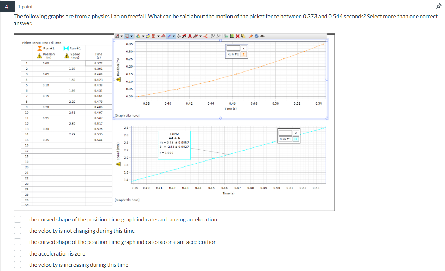This screenshot has height=271, width=445.
Task: Open the Statistics tool dropdown arrow
Action: 158,36
